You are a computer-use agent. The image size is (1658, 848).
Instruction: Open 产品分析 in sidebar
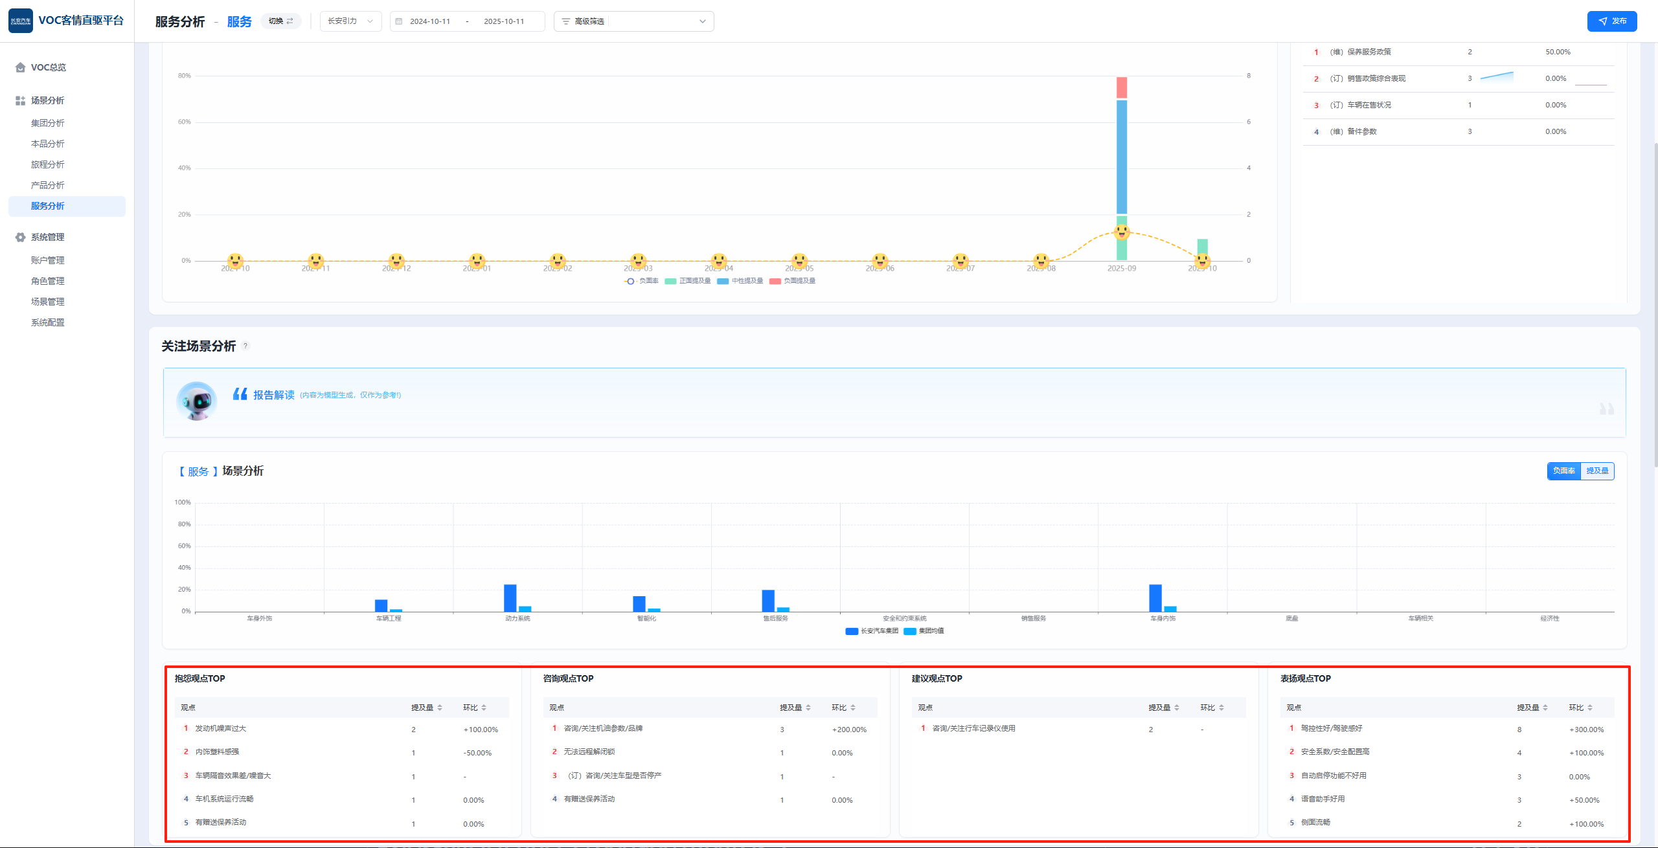[48, 185]
